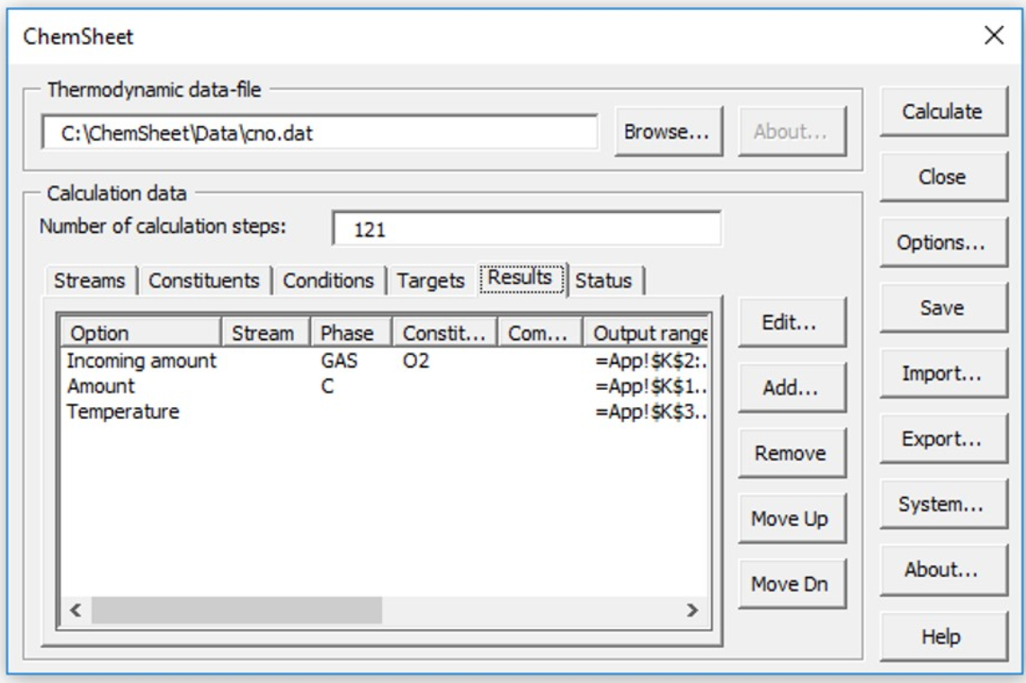Remove the selected result entry
This screenshot has height=683, width=1026.
coord(791,454)
